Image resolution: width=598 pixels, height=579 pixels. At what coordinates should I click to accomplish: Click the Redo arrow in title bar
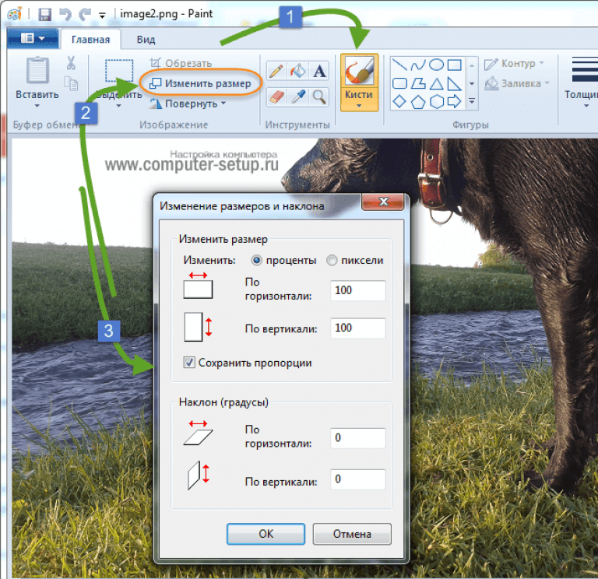coord(85,15)
